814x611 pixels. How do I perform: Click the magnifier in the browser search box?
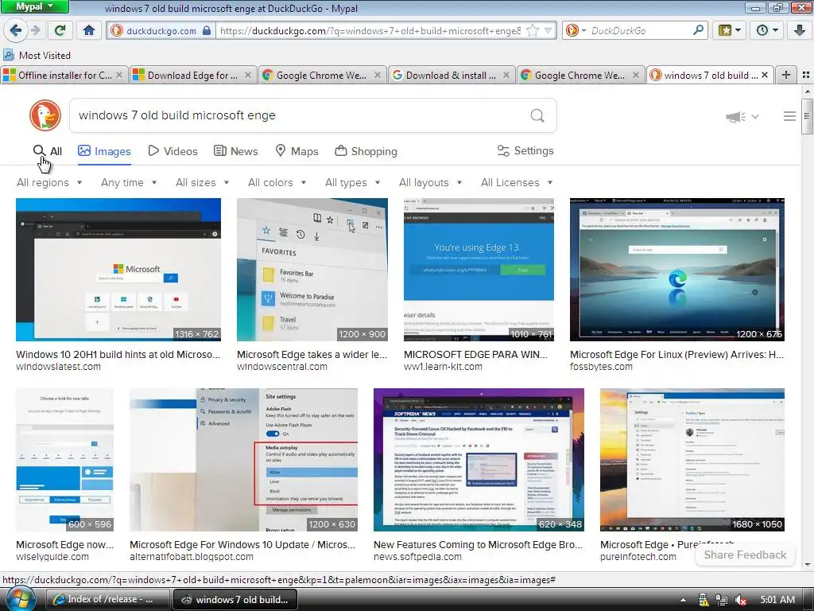[698, 30]
